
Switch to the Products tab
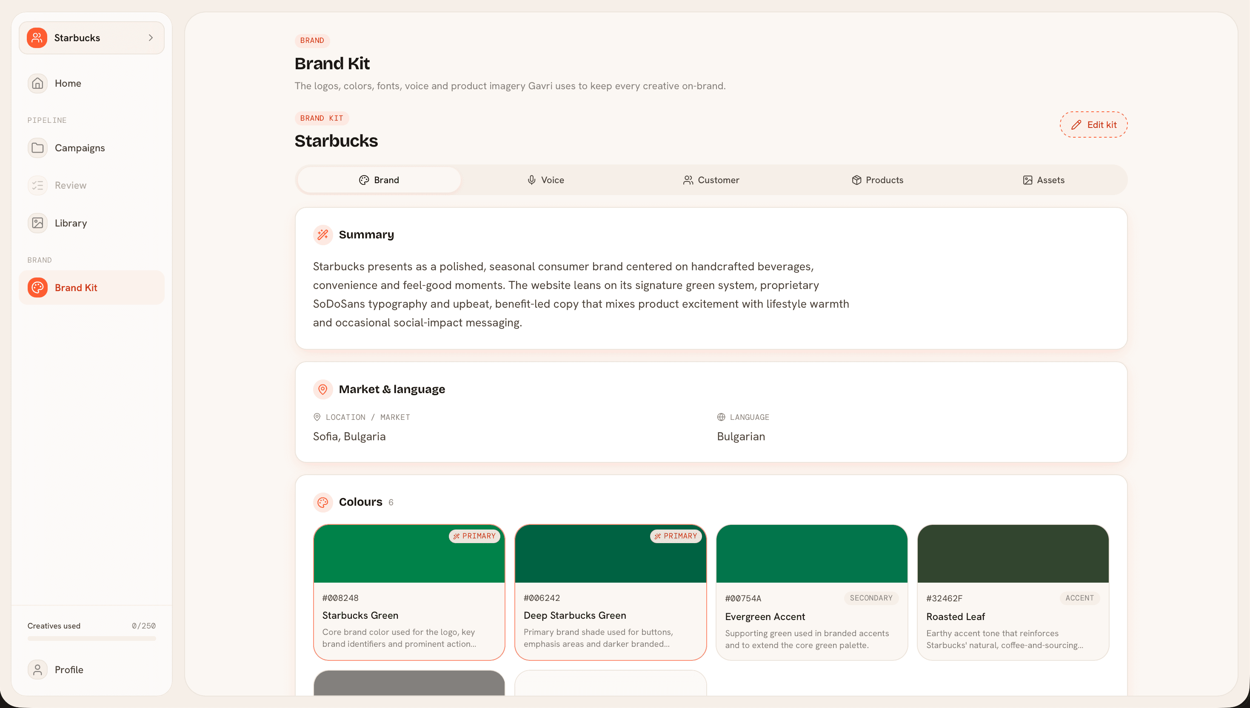(x=877, y=180)
